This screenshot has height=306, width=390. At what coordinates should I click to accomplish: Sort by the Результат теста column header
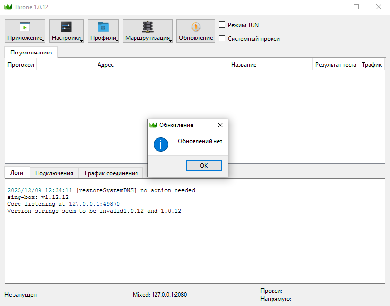pos(335,65)
